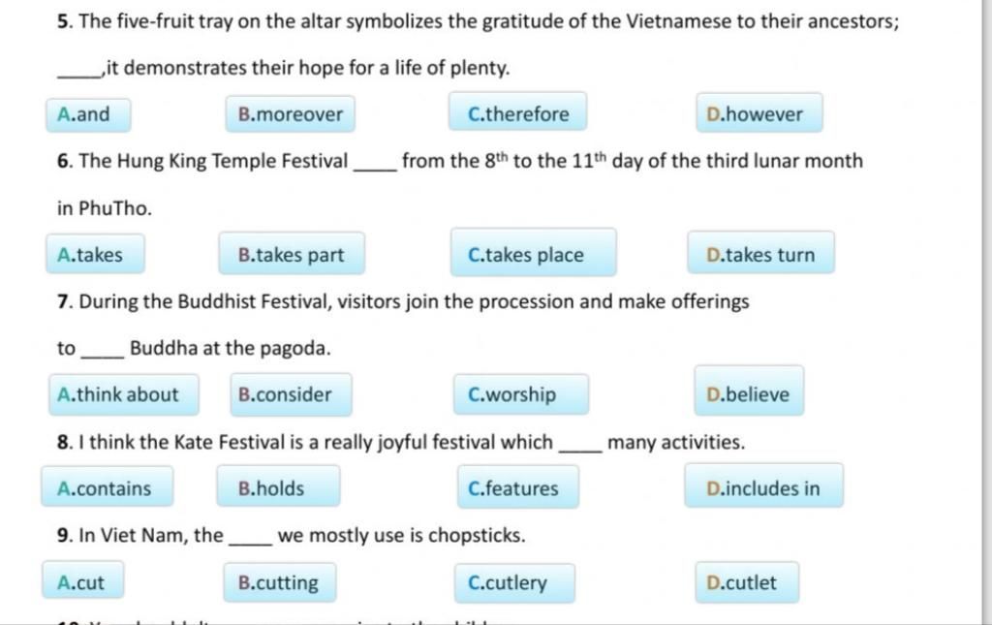Choose A.takes for question 6
992x625 pixels.
tap(96, 254)
